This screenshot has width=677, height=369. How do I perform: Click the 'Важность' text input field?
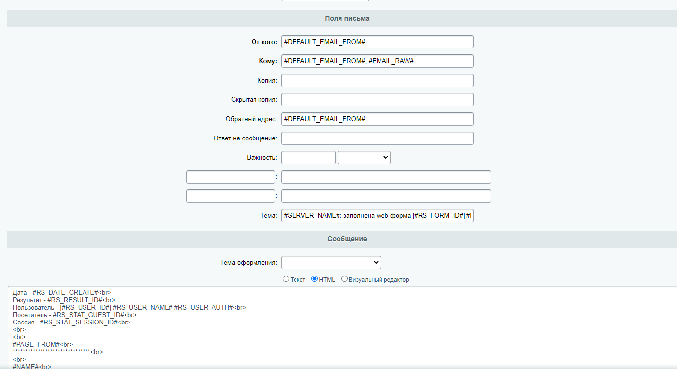click(308, 157)
